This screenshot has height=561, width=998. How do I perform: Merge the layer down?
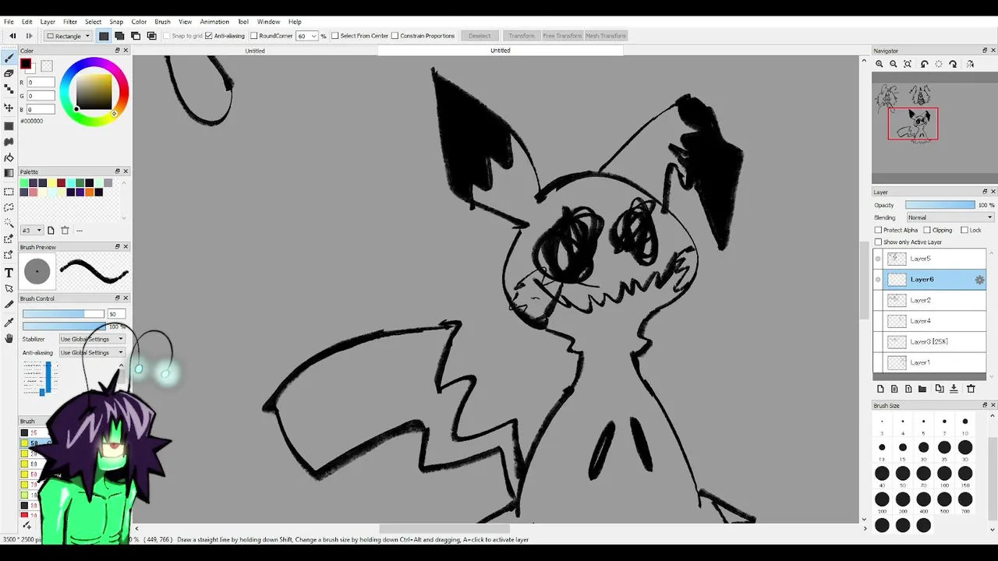(954, 389)
